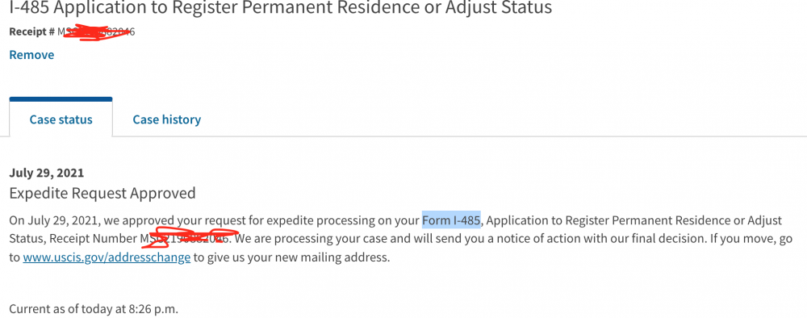
Task: Click the Current as of today timestamp
Action: click(x=94, y=309)
